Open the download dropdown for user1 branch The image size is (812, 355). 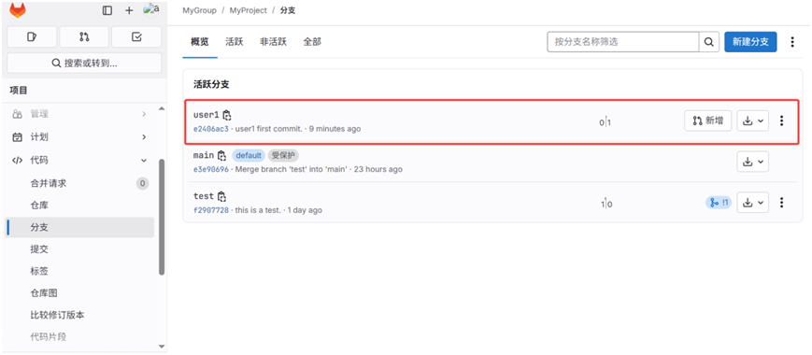click(x=752, y=121)
